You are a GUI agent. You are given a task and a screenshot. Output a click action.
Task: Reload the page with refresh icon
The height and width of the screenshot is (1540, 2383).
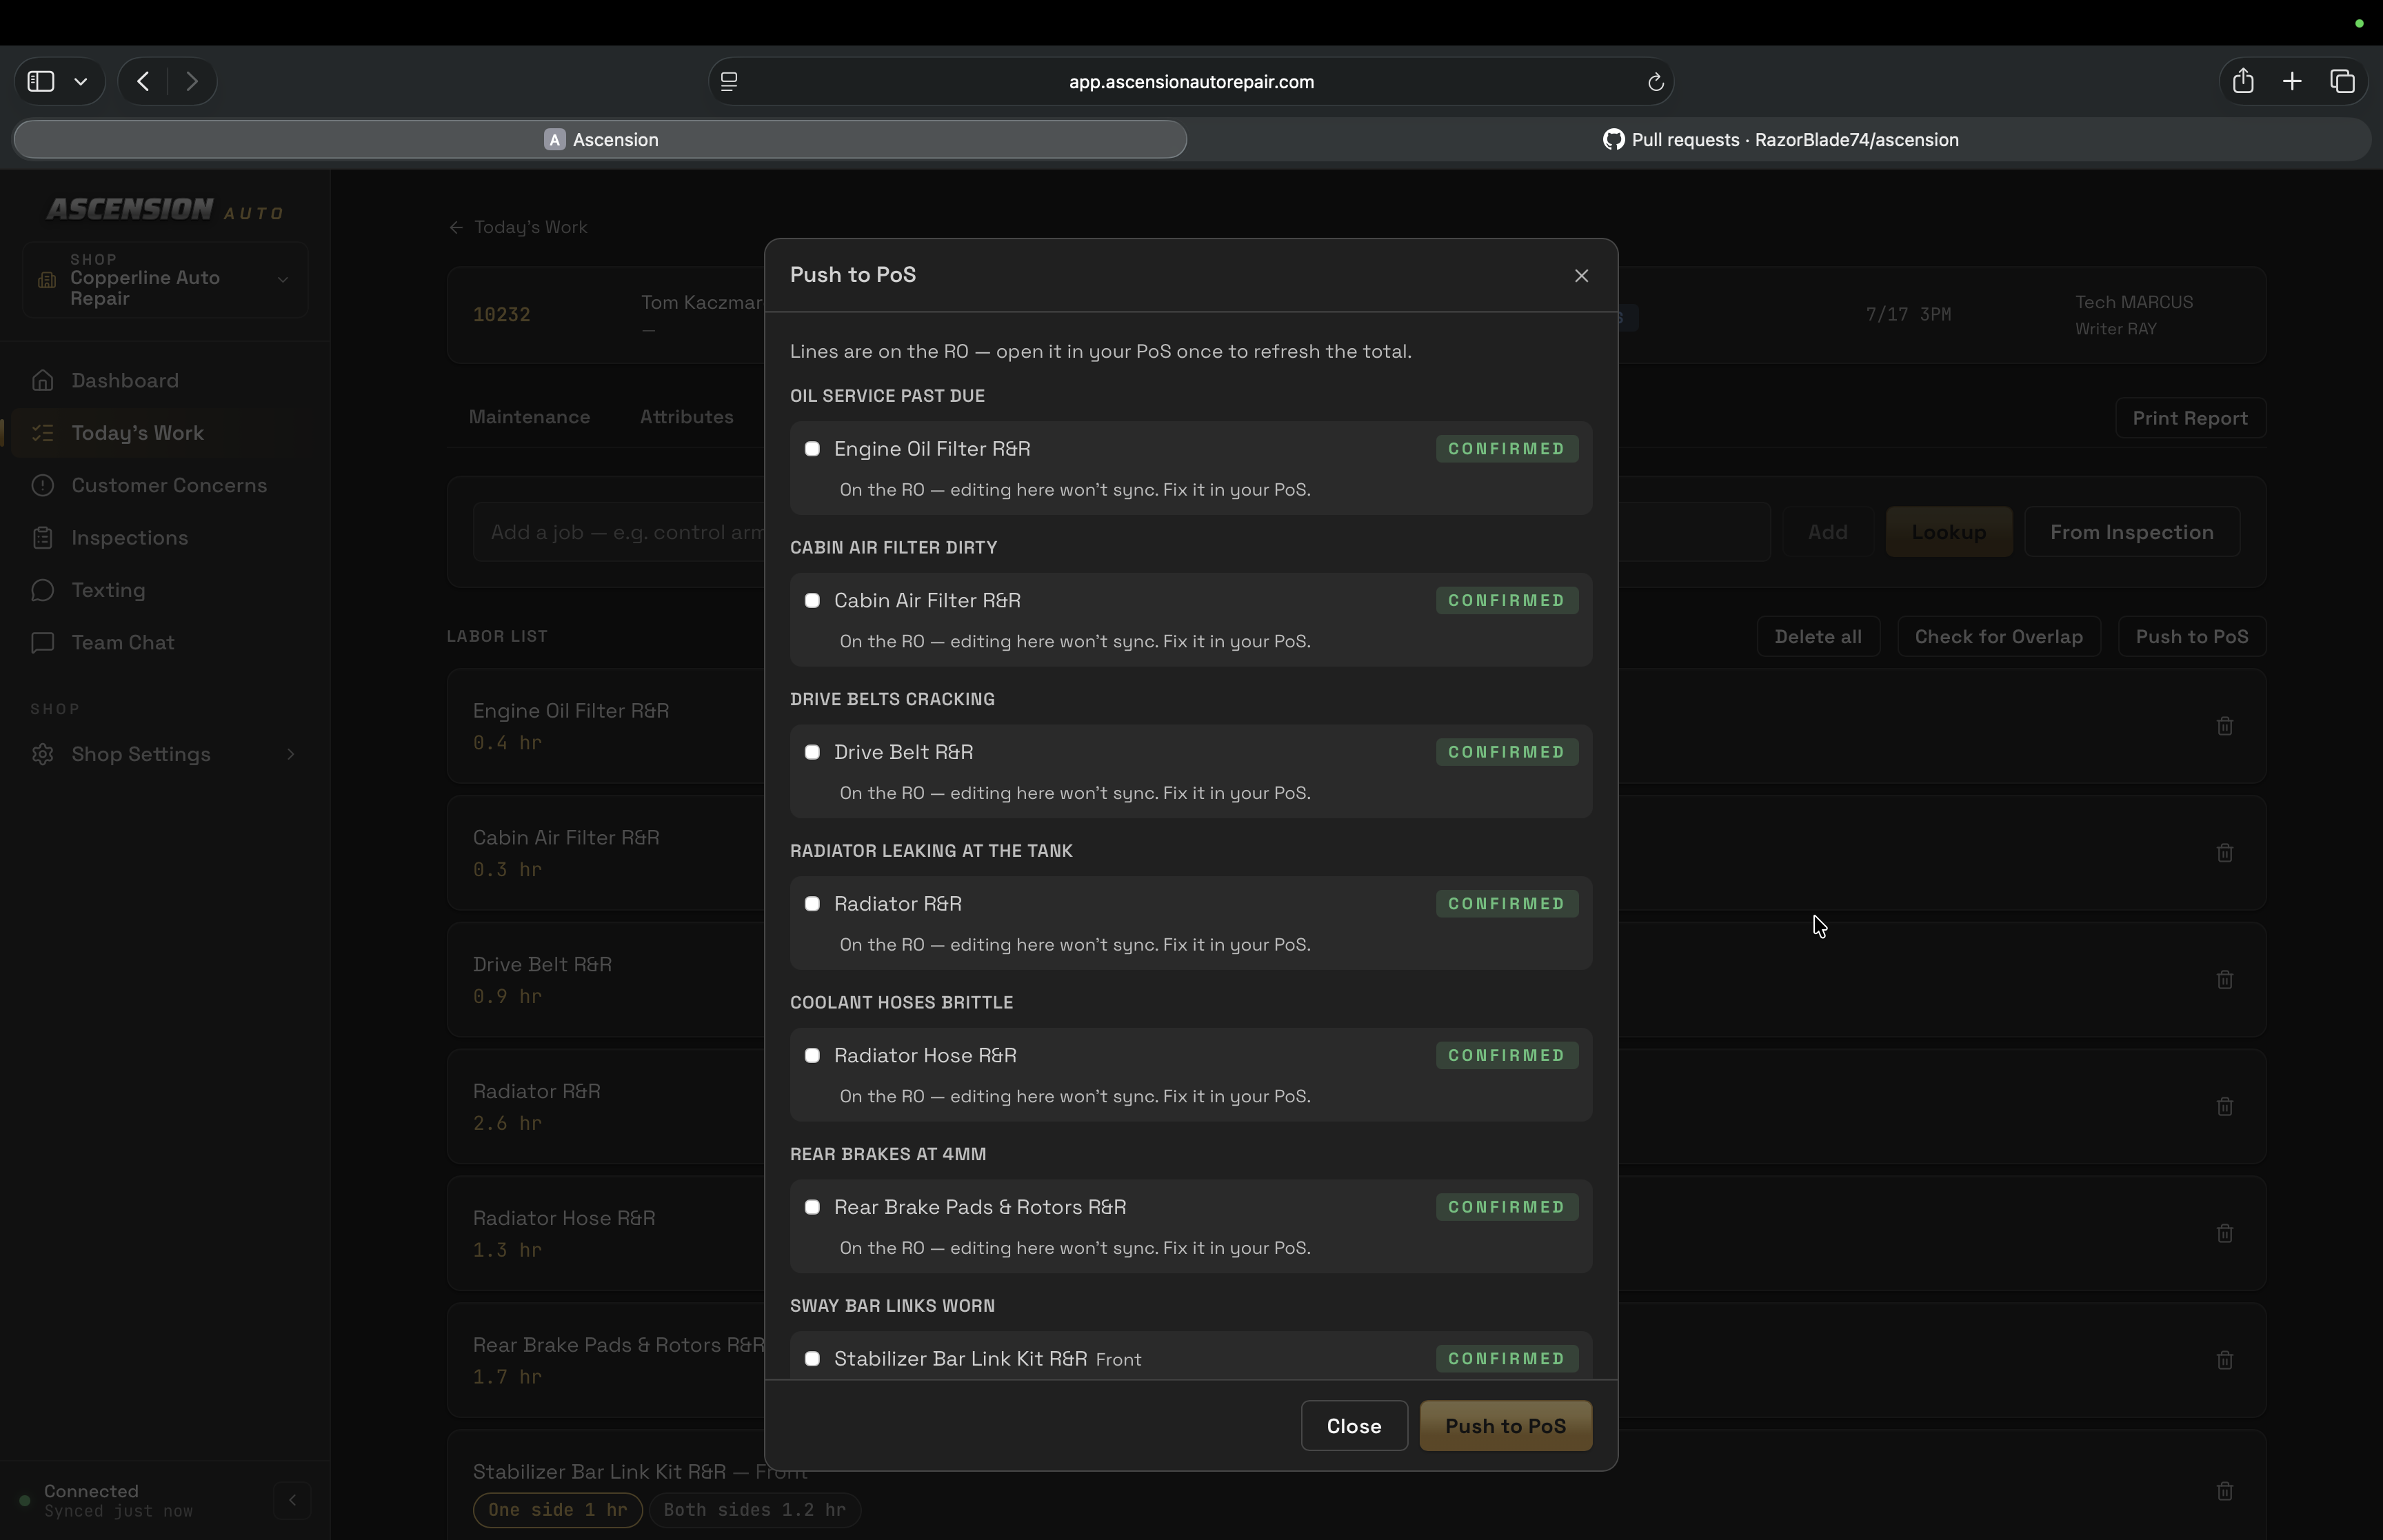tap(1655, 82)
